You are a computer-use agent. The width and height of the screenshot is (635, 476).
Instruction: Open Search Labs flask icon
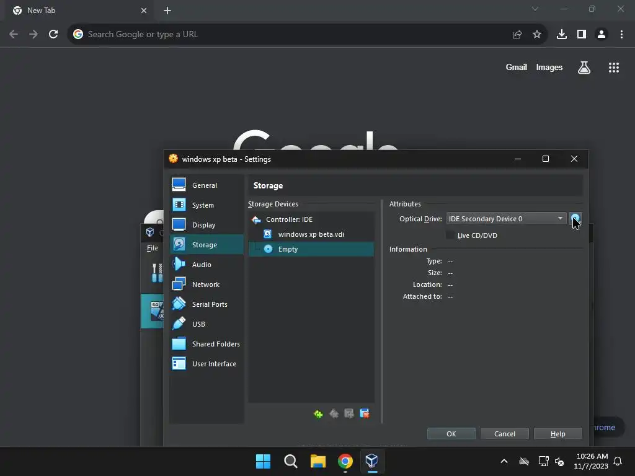click(584, 68)
